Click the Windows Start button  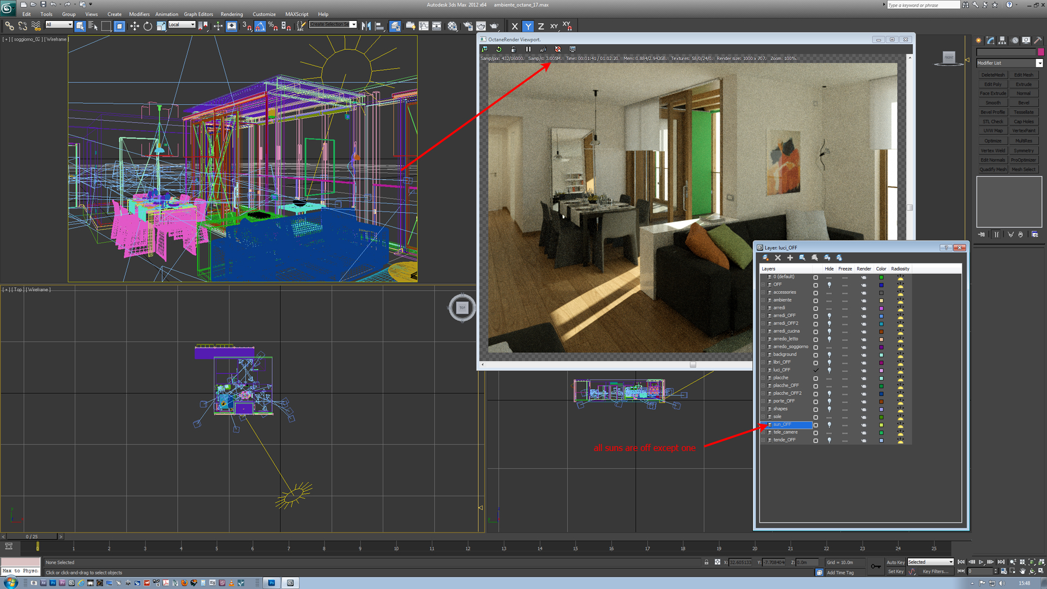pyautogui.click(x=10, y=582)
